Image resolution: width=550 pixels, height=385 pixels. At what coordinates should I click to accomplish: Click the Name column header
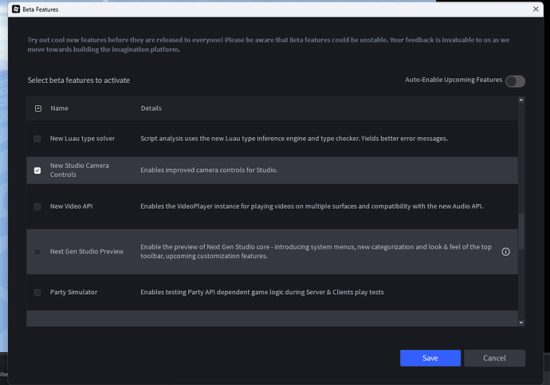(59, 108)
